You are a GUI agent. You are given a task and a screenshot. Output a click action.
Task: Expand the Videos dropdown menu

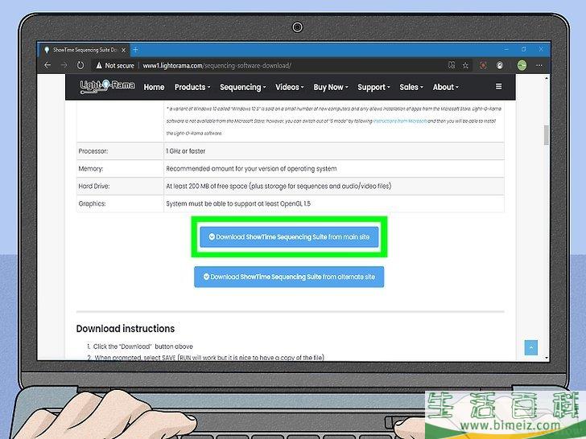coord(289,87)
